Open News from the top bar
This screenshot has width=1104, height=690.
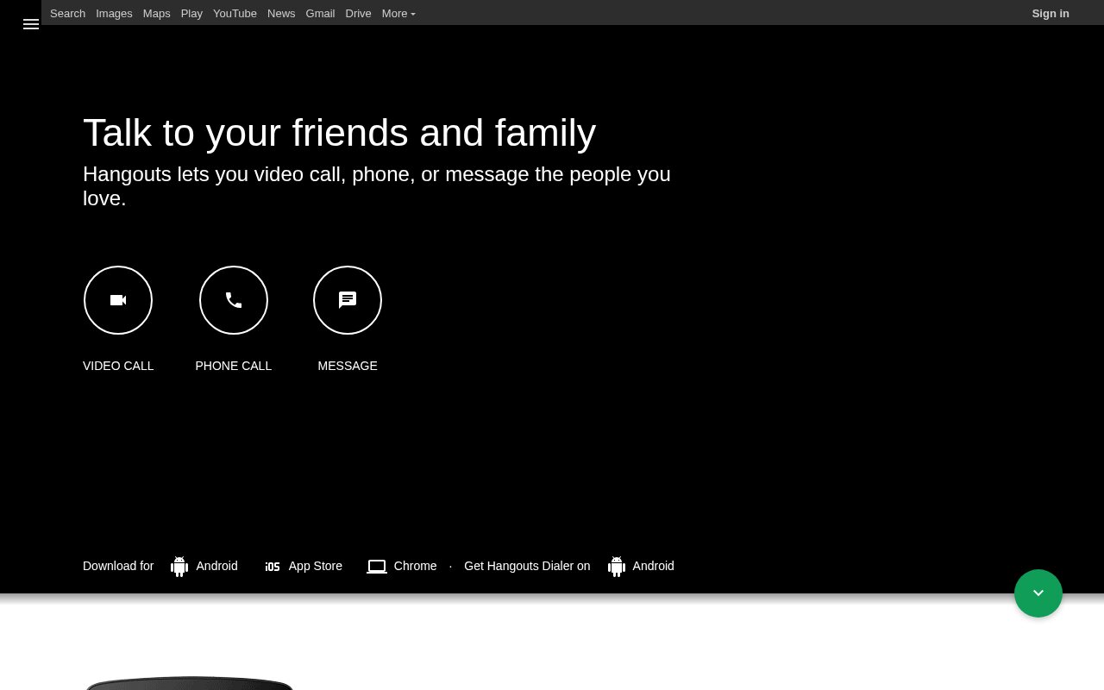click(x=281, y=13)
